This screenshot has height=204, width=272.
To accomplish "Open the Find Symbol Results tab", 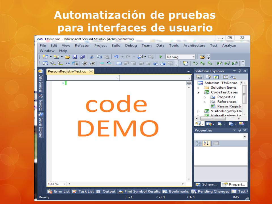I will 139,192.
